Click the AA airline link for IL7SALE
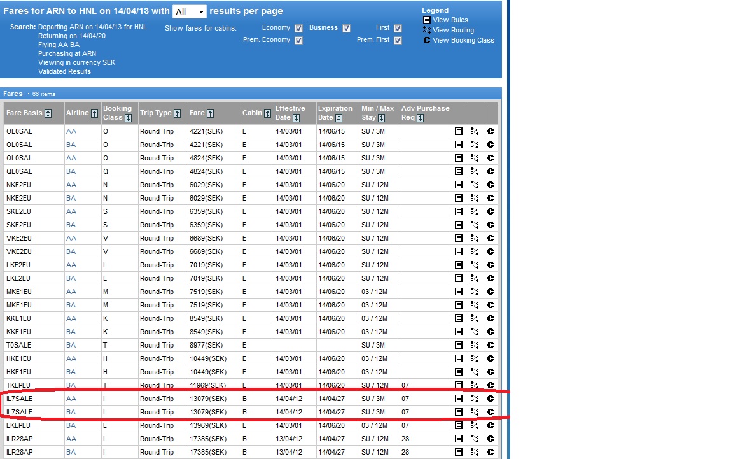 (71, 399)
